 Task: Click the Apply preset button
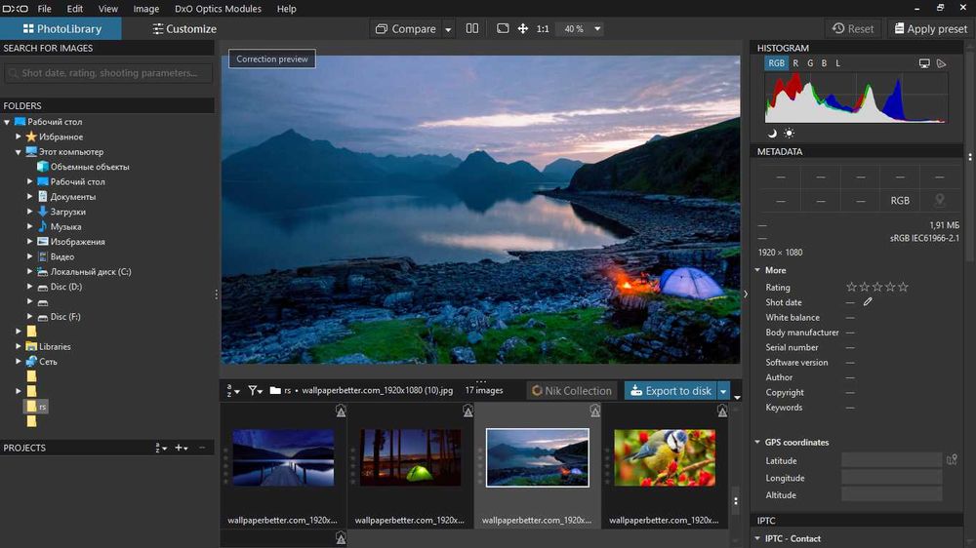(x=929, y=28)
